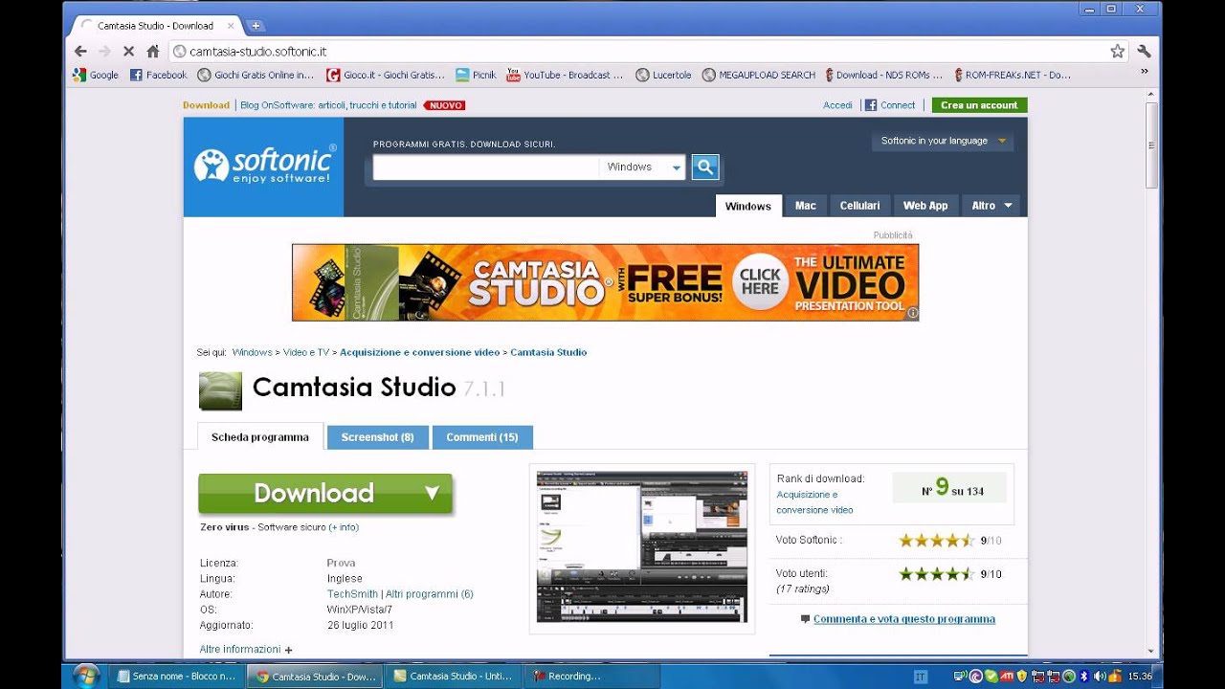Image resolution: width=1225 pixels, height=689 pixels.
Task: Click the Camtasia Studio banner advertisement
Action: point(605,282)
